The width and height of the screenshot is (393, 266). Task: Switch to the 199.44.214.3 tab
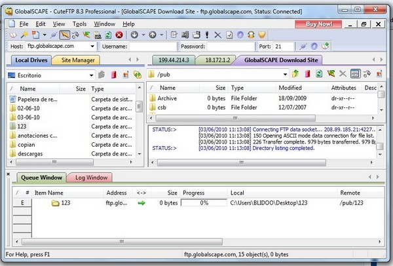[174, 60]
